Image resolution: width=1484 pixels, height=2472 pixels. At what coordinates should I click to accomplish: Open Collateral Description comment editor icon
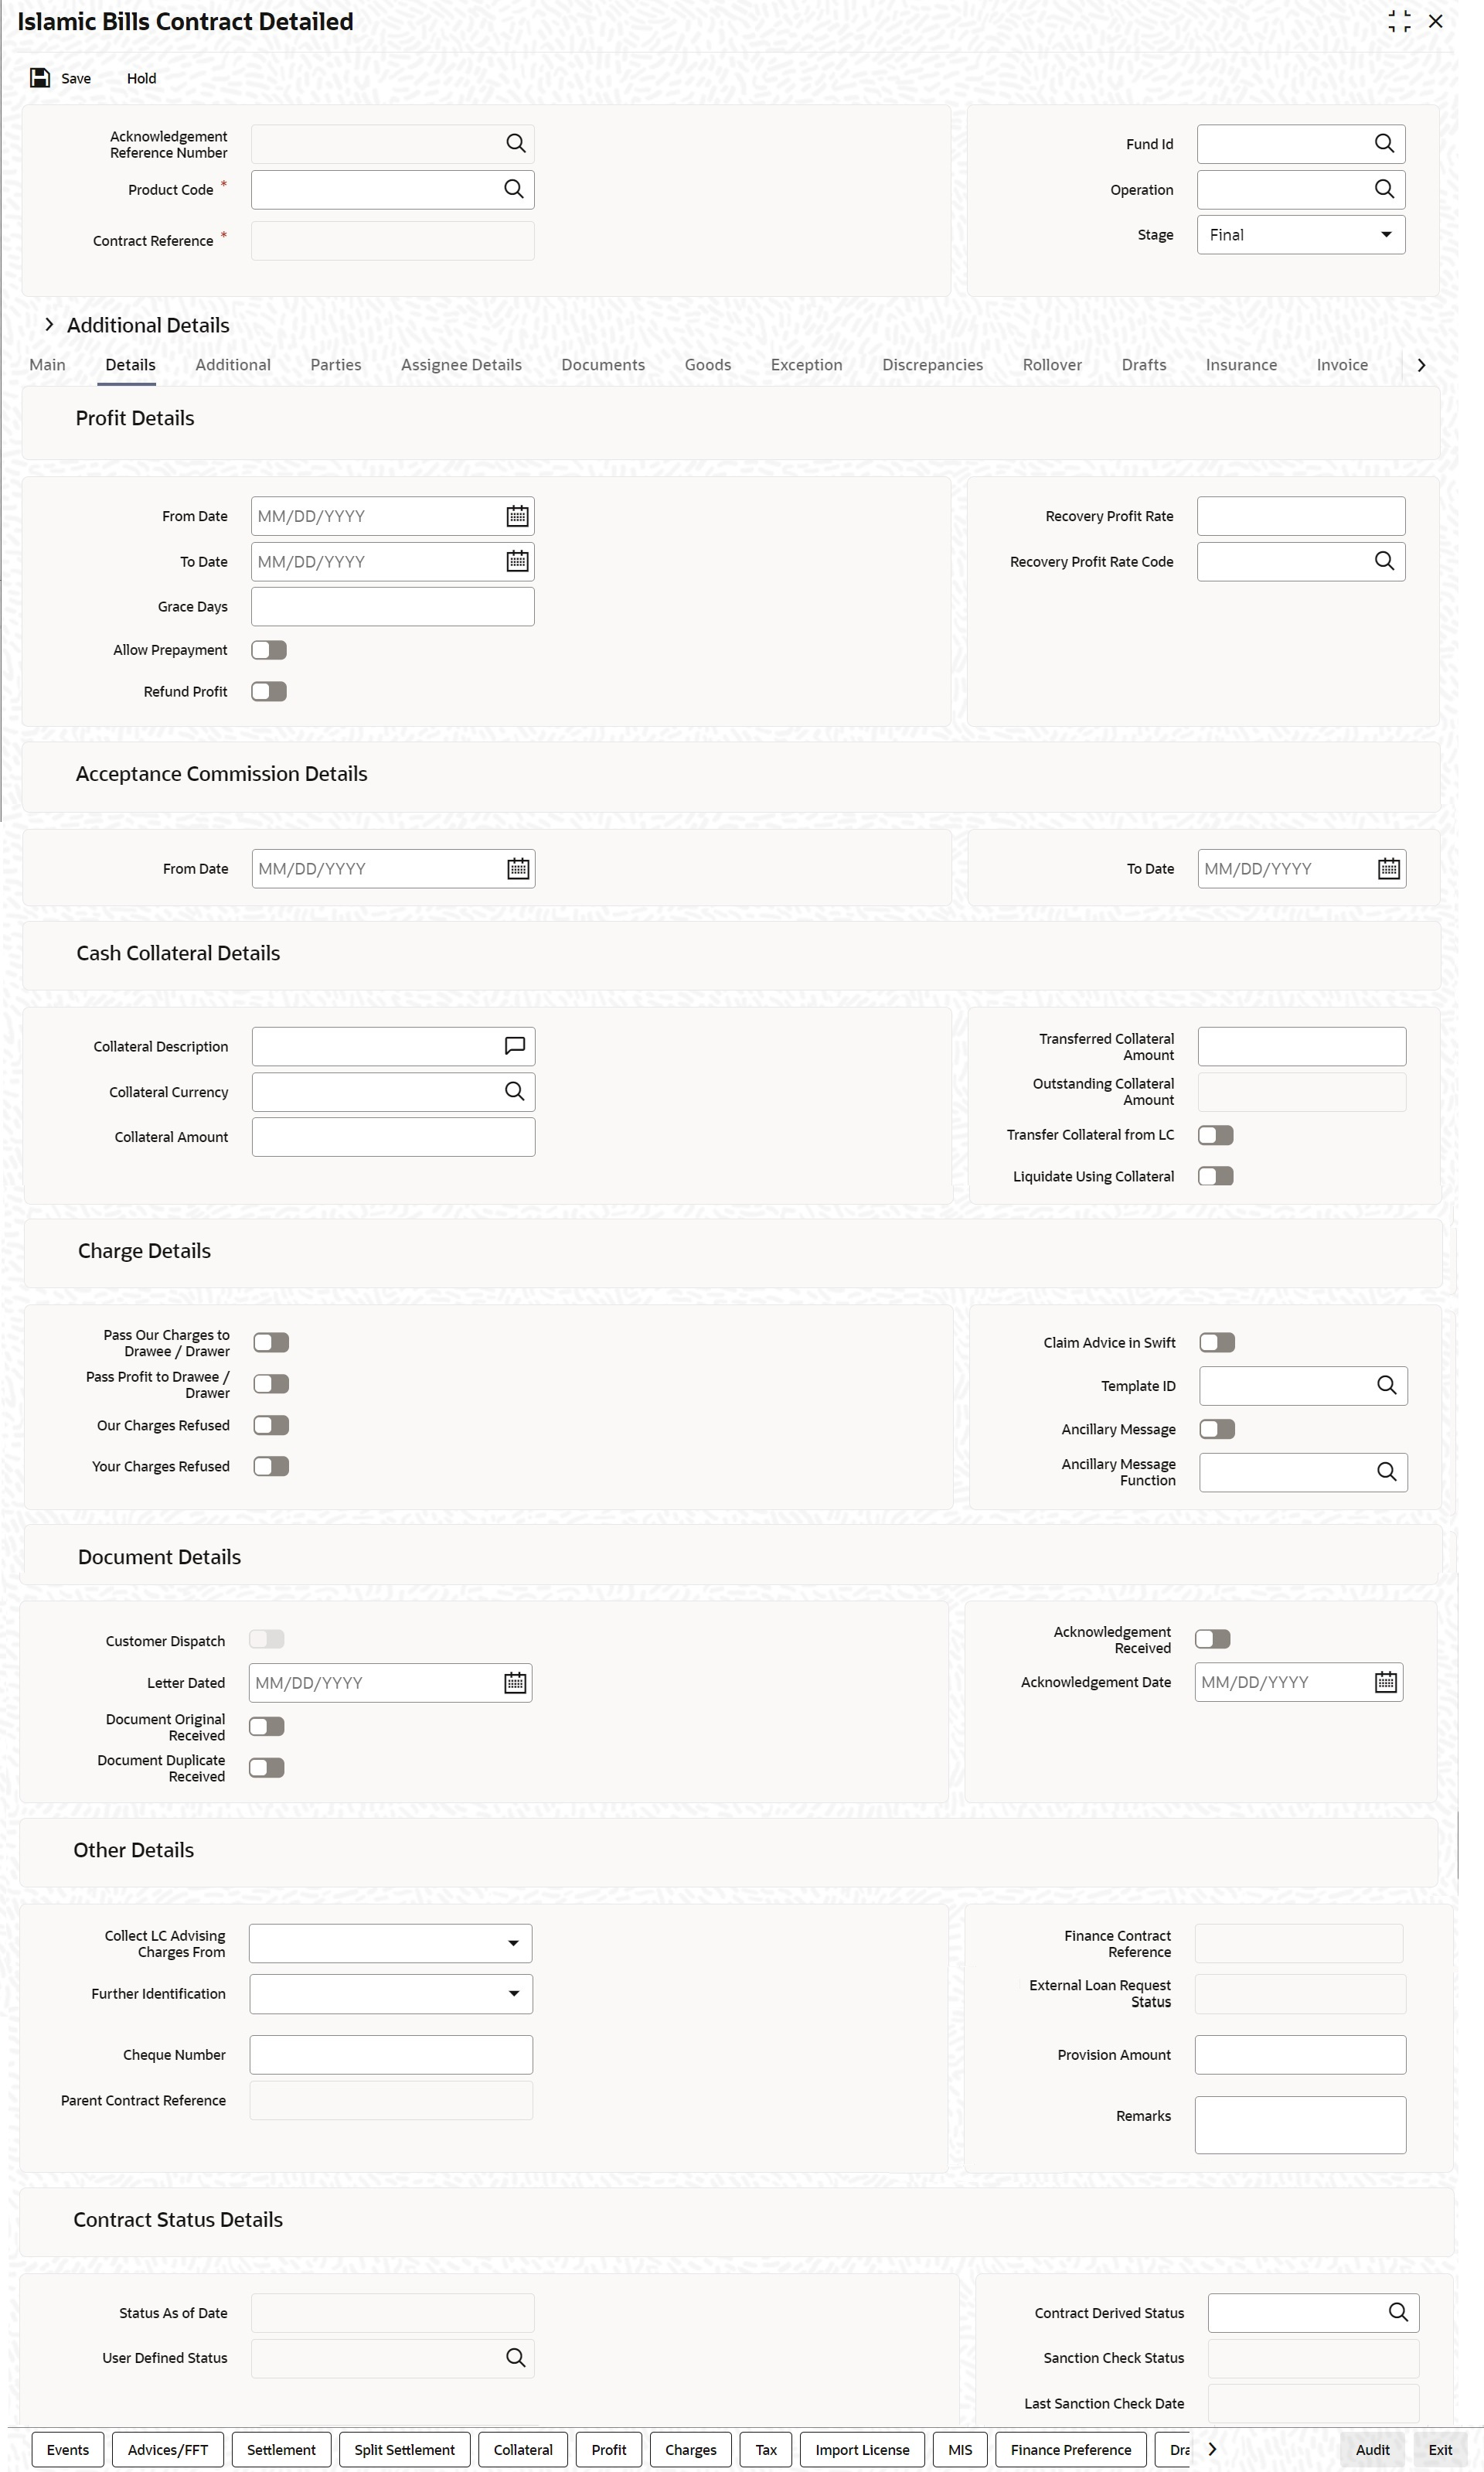tap(515, 1046)
